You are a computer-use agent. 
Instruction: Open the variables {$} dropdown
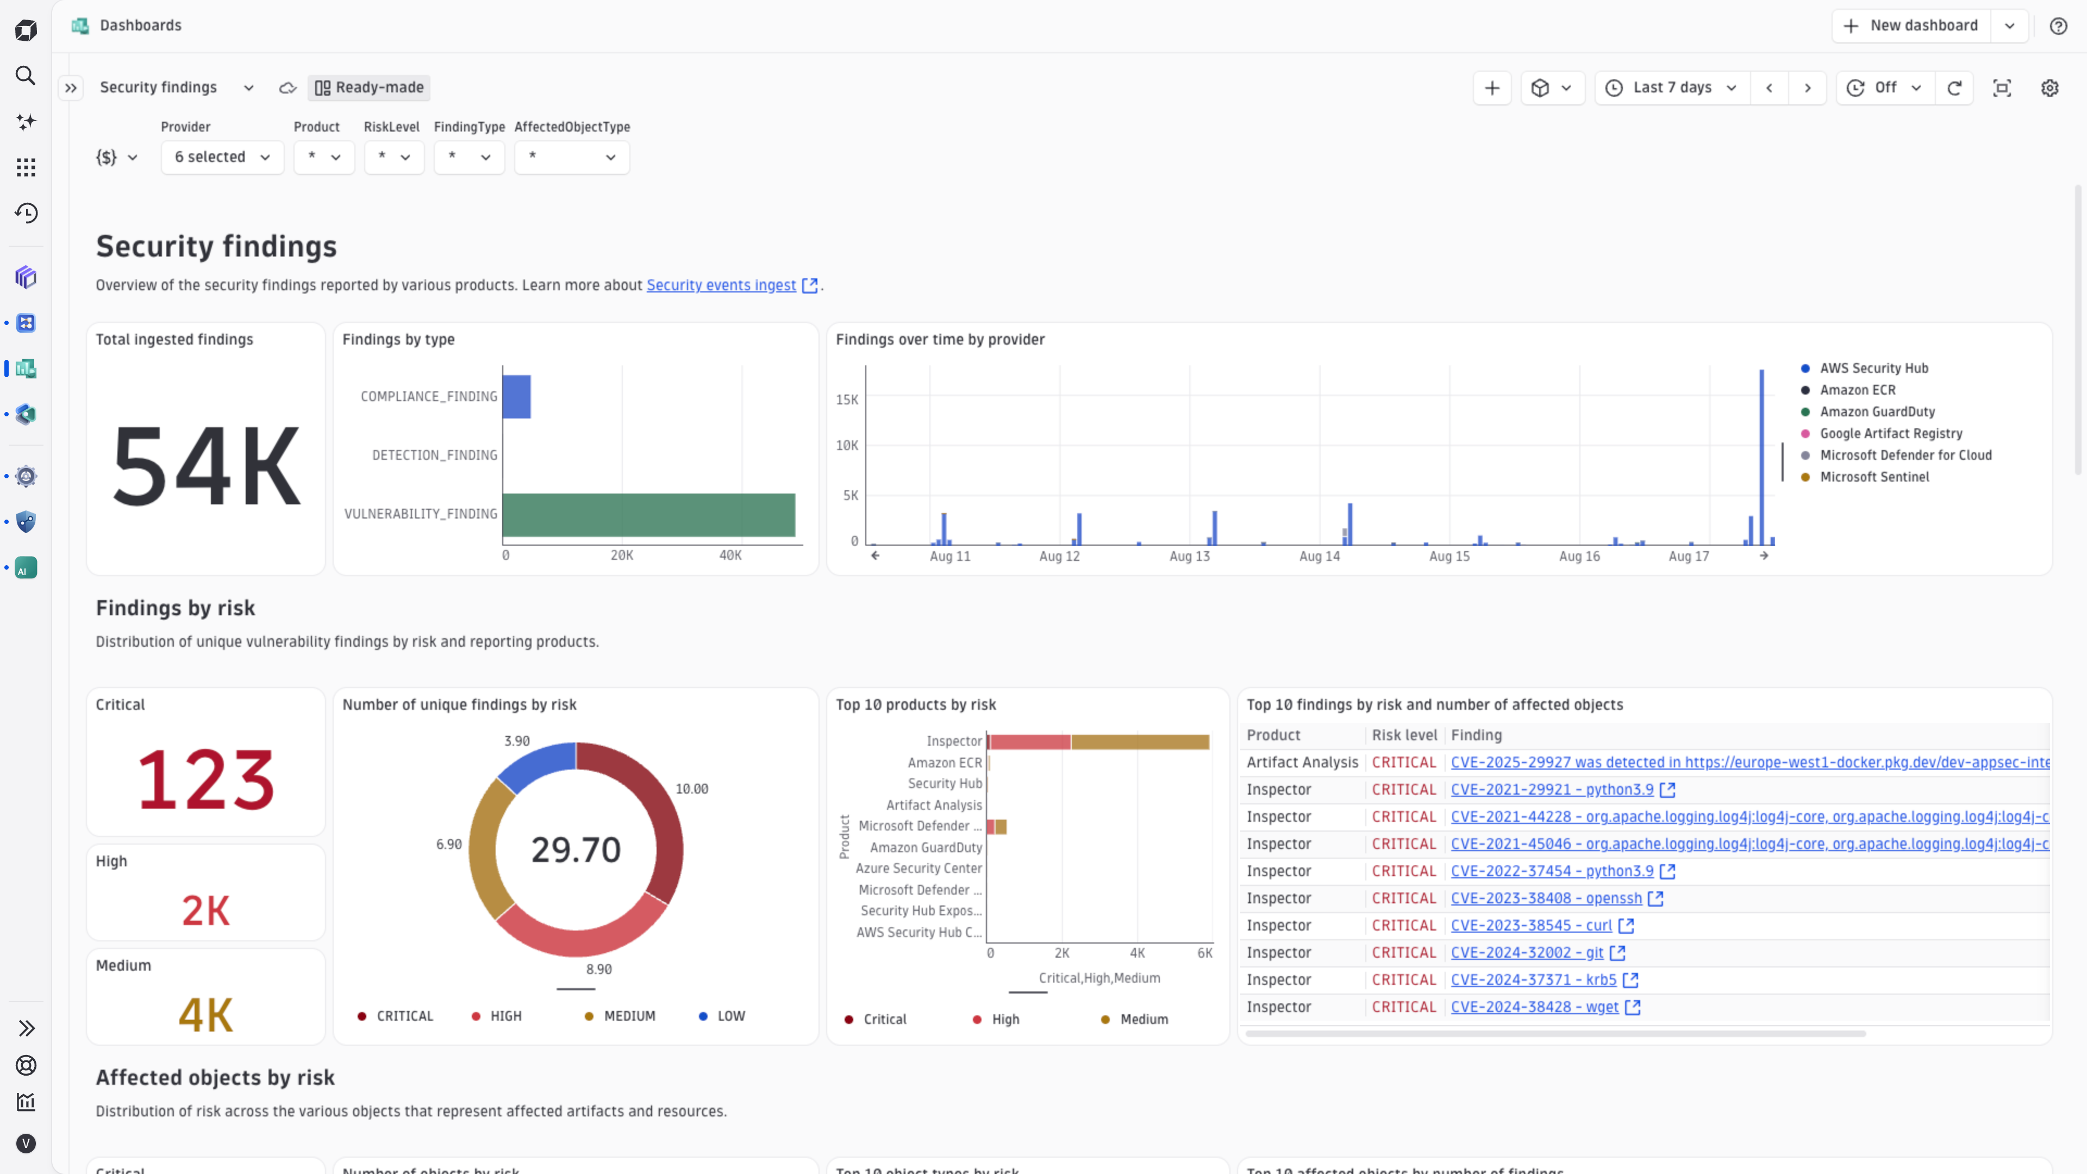tap(117, 157)
